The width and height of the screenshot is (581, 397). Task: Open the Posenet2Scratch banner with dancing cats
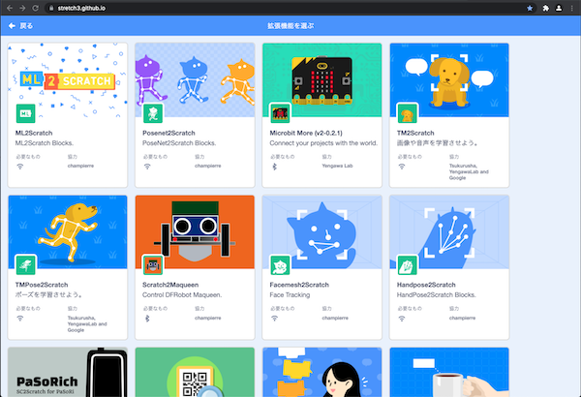click(195, 80)
